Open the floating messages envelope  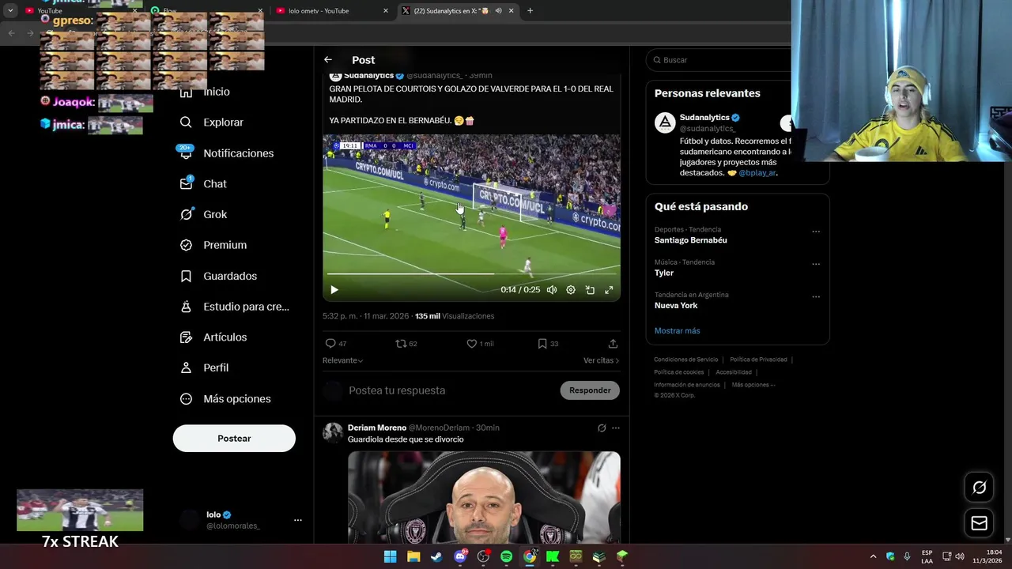pyautogui.click(x=979, y=523)
